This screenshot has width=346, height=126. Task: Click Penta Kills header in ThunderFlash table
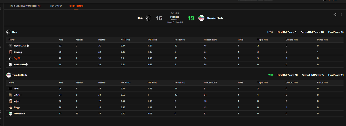[x=322, y=82]
